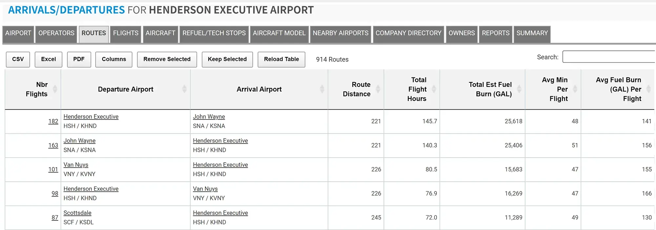Open the Aircraft Model tab
This screenshot has width=656, height=230.
279,33
